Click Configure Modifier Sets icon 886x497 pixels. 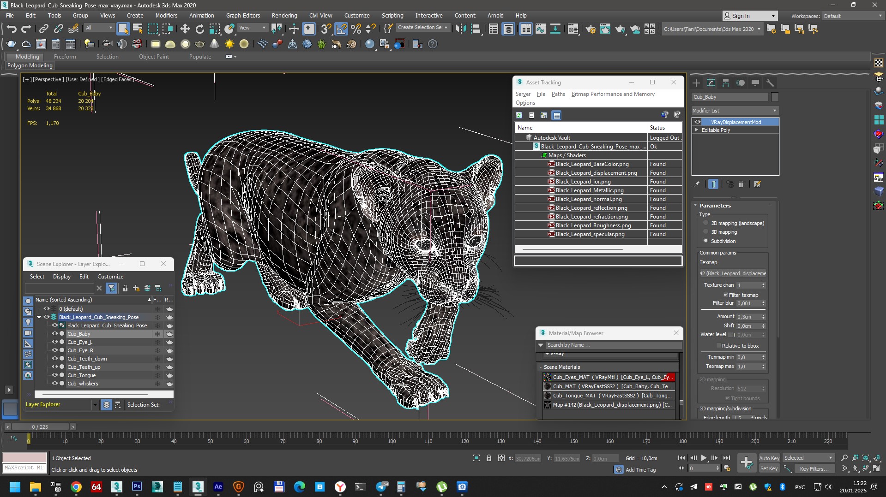[757, 184]
